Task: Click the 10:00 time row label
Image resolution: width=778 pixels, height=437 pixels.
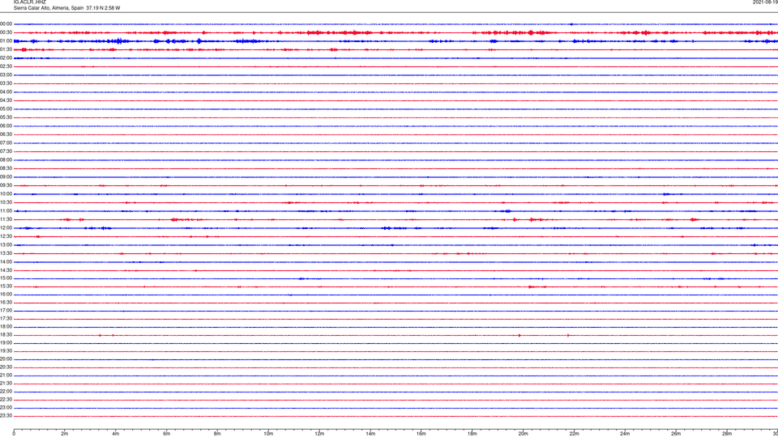Action: tap(6, 193)
